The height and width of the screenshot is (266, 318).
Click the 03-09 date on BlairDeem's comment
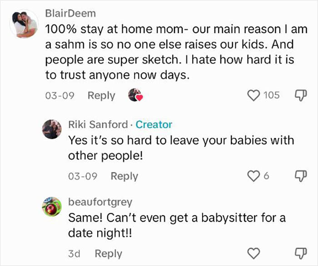point(60,96)
